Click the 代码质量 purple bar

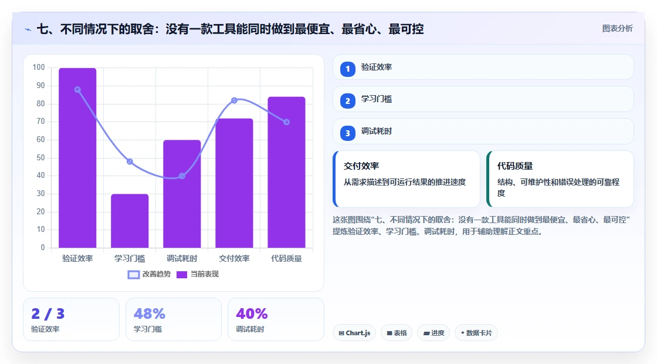pos(287,173)
